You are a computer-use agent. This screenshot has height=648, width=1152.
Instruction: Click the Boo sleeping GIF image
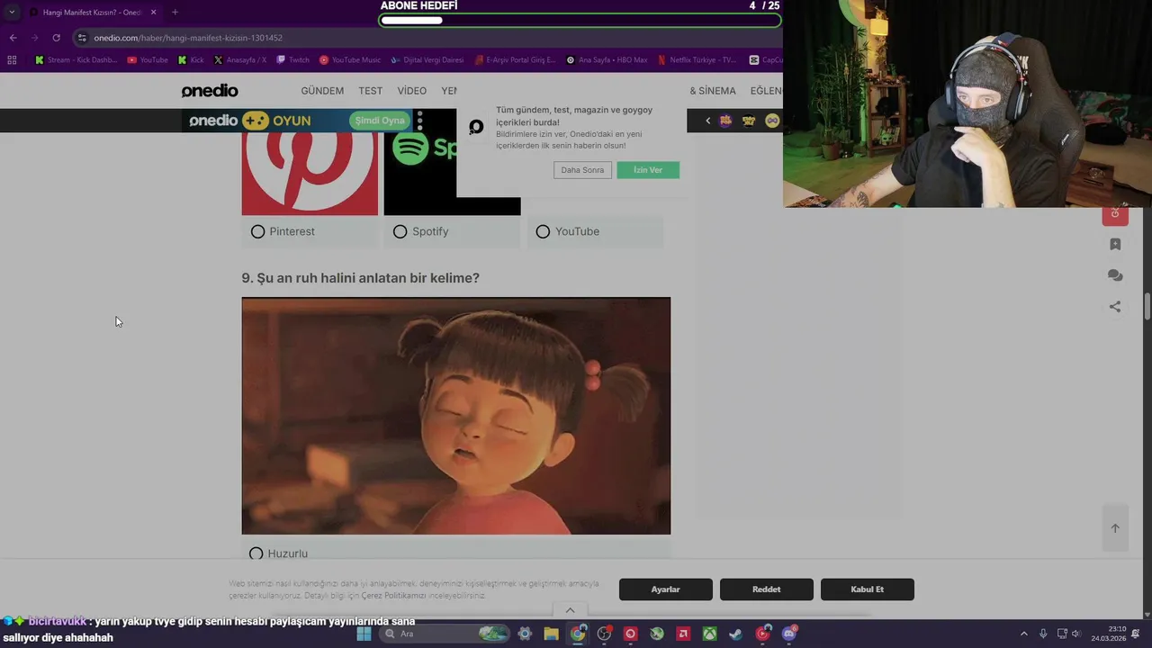456,416
